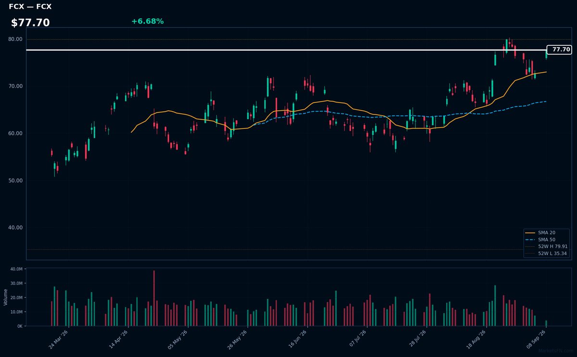Click the boxed "77.70" current price tag
577x357 pixels.
pos(559,50)
